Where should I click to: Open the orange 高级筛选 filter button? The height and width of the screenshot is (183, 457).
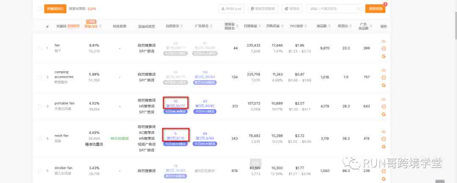[375, 8]
